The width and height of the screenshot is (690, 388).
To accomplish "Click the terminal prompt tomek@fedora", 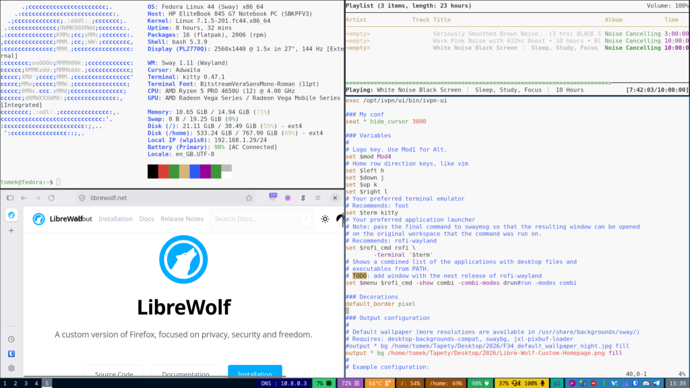I will coord(27,182).
